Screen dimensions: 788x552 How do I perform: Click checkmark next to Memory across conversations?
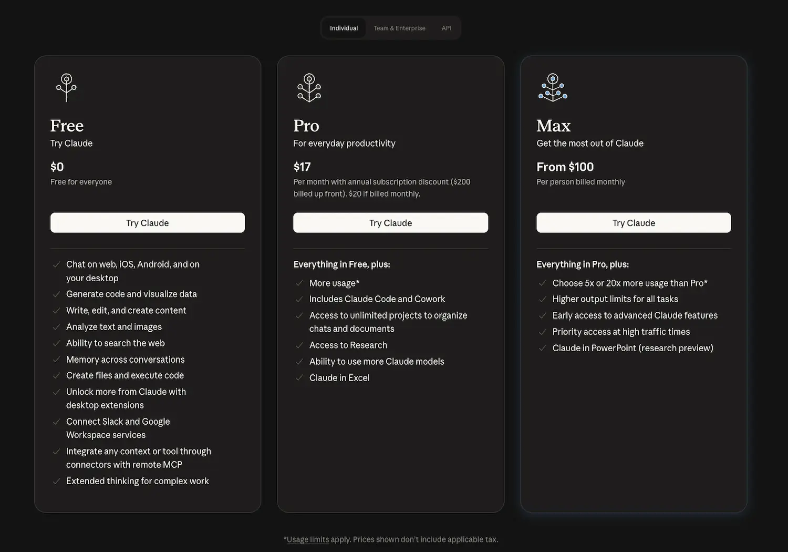pyautogui.click(x=56, y=360)
